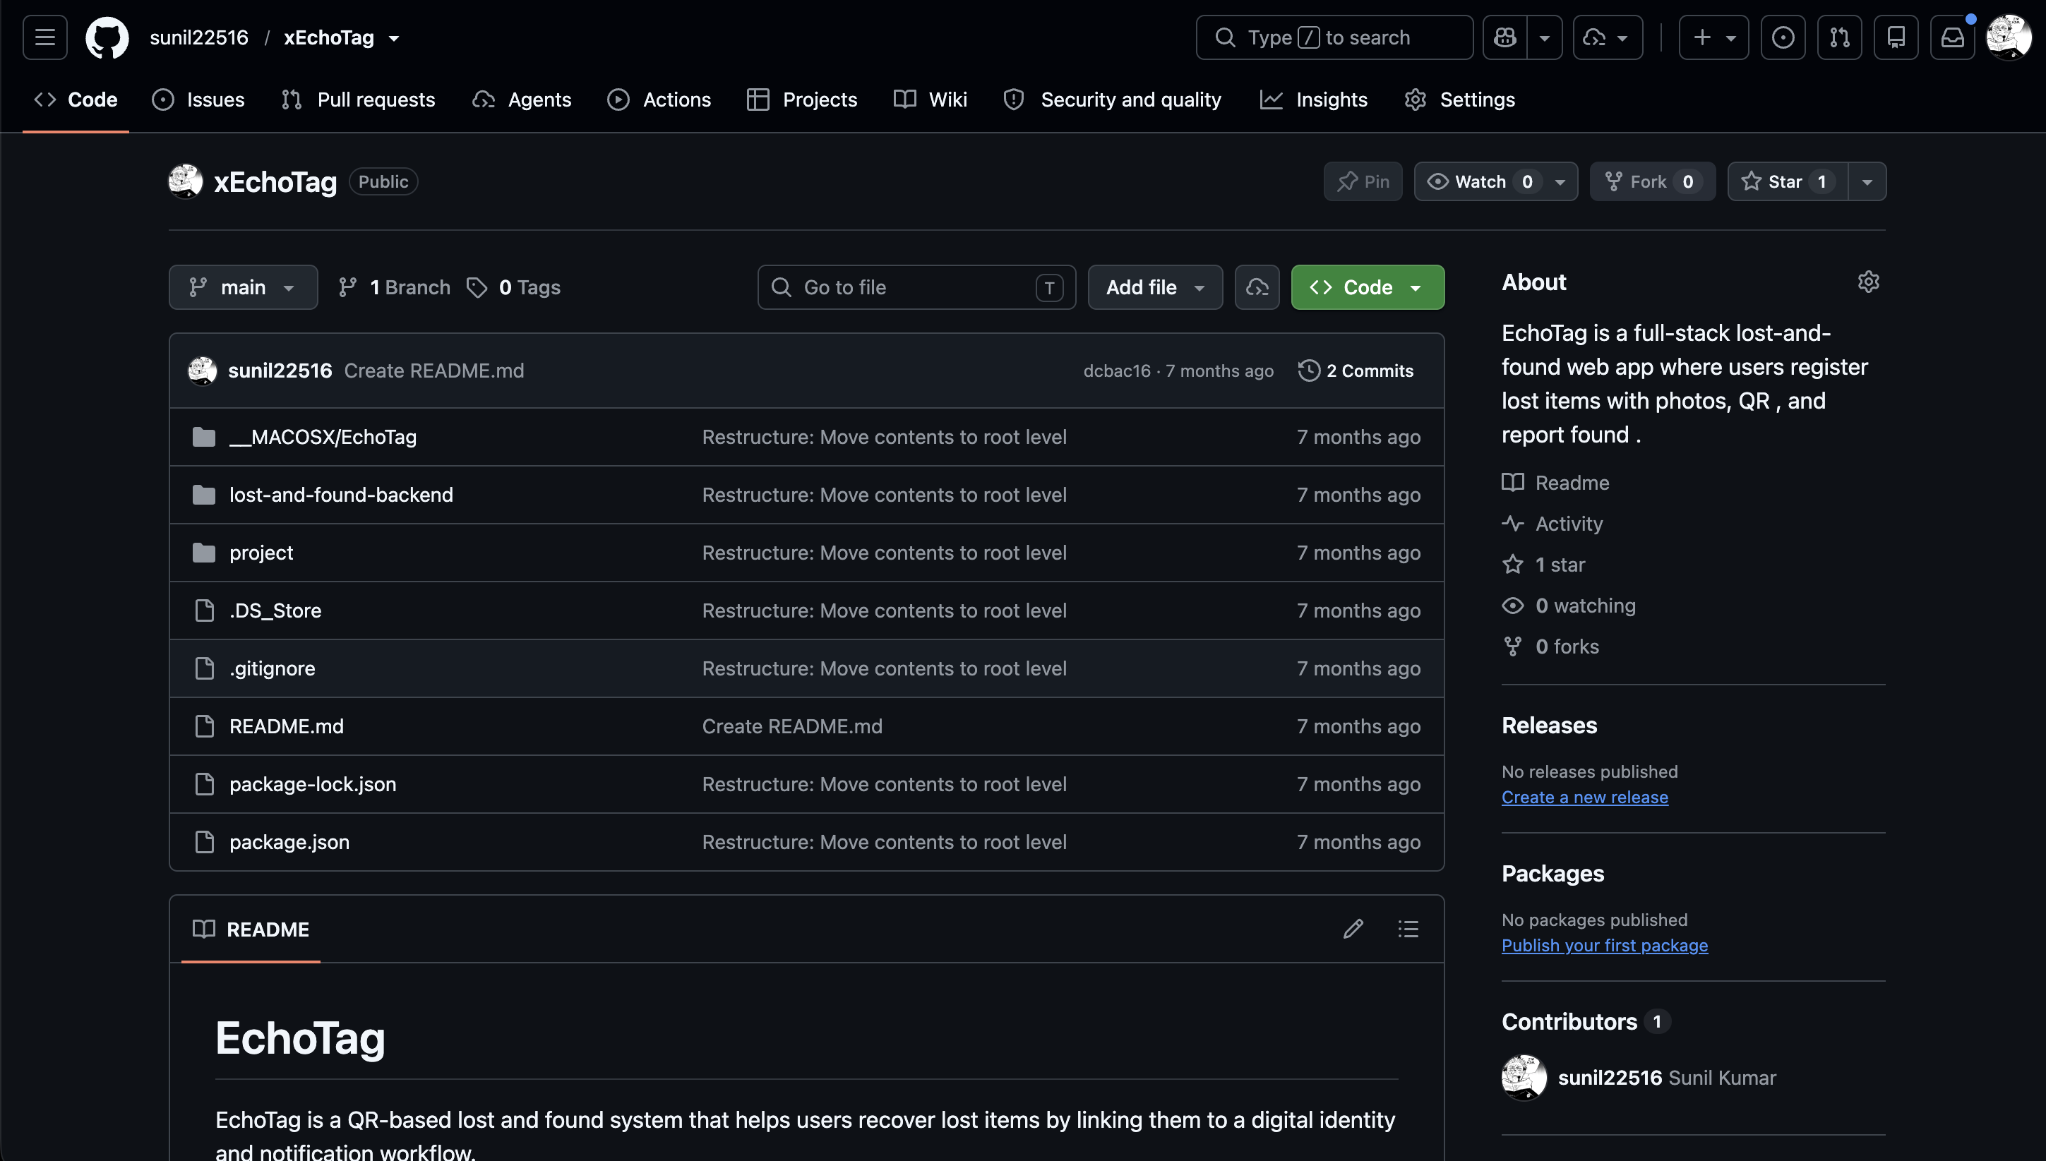The image size is (2046, 1161).
Task: Expand the Watch notifications dropdown arrow
Action: (x=1560, y=182)
